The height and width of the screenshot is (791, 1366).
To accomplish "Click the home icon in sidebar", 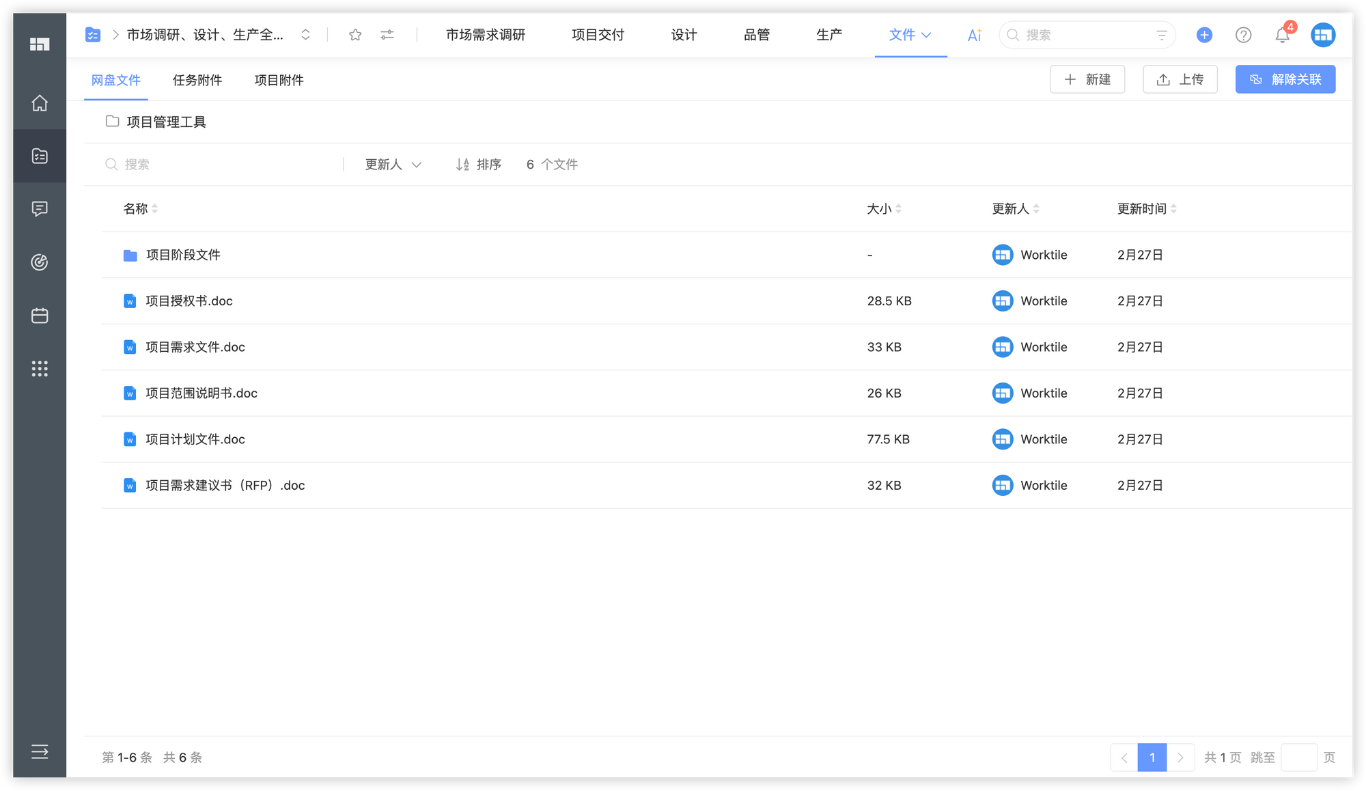I will [x=40, y=103].
